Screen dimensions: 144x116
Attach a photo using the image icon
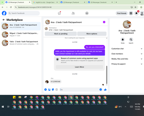coord(49,89)
